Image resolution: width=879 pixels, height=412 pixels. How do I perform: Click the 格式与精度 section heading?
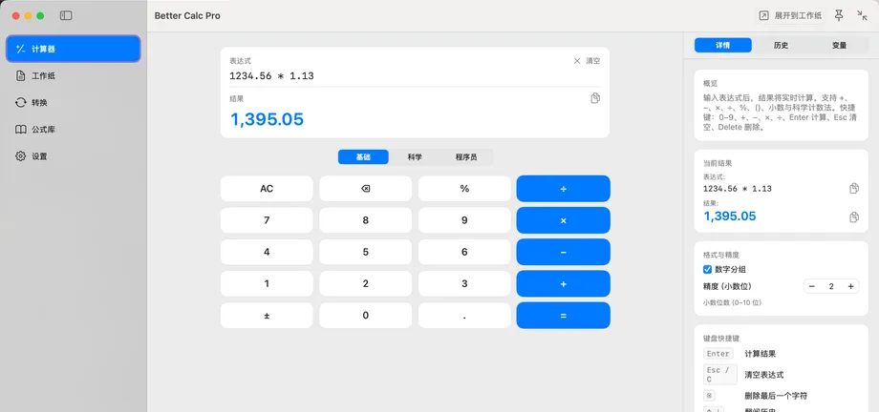(x=721, y=255)
